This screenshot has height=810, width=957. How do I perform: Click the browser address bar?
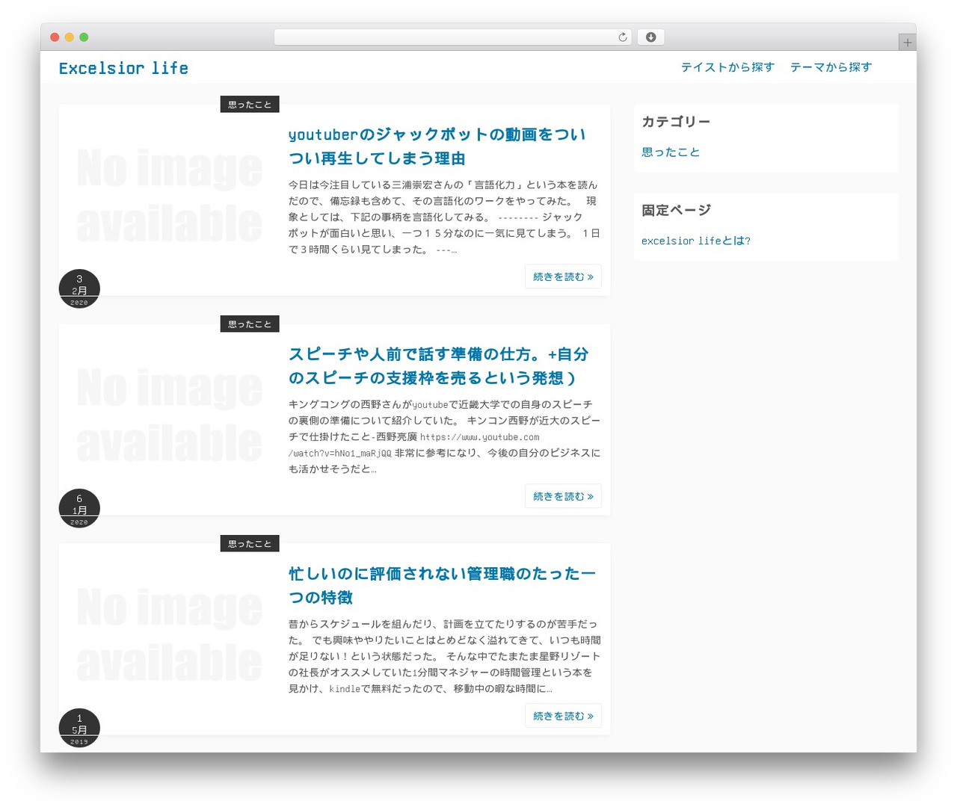click(x=452, y=37)
